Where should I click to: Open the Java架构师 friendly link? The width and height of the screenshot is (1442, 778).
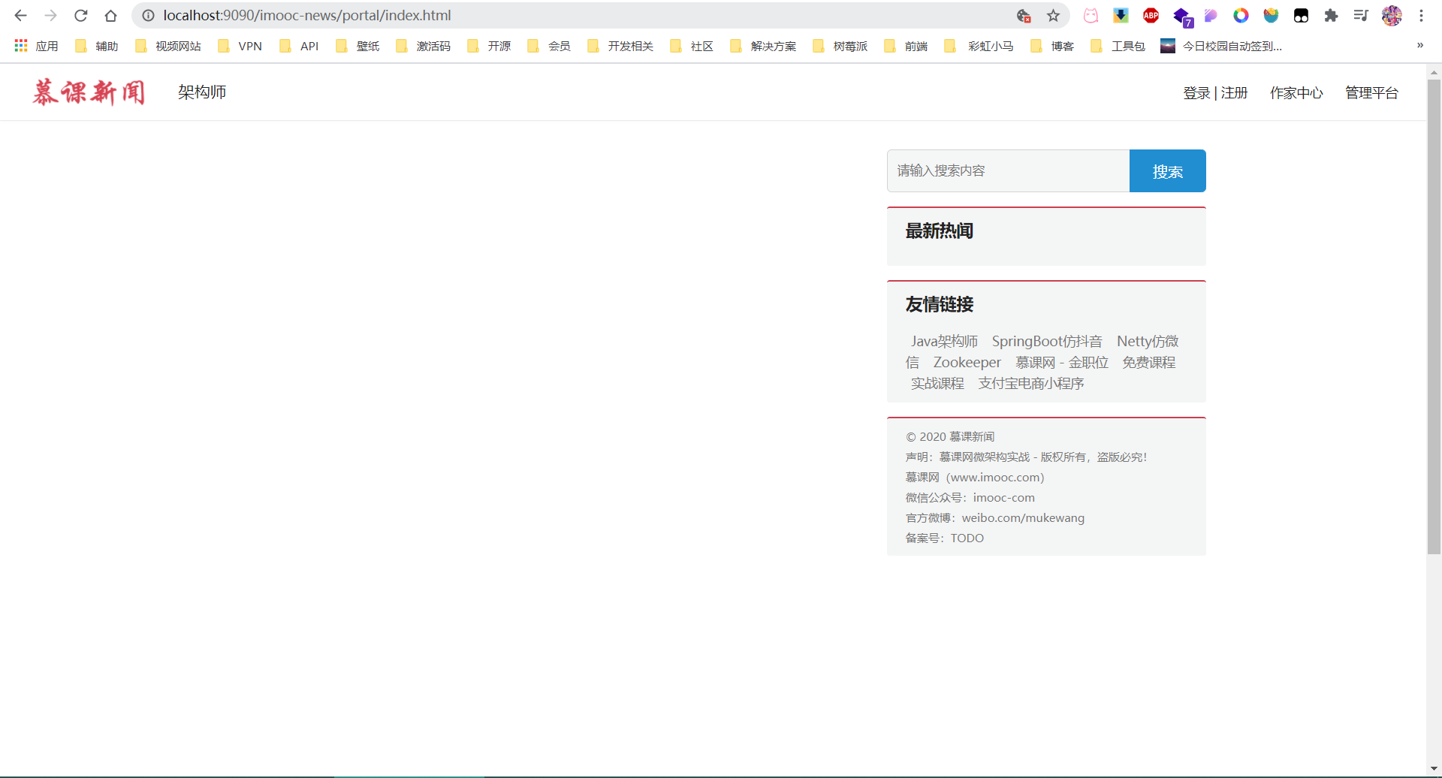(x=944, y=342)
